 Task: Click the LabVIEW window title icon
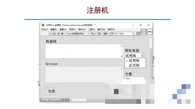point(43,25)
